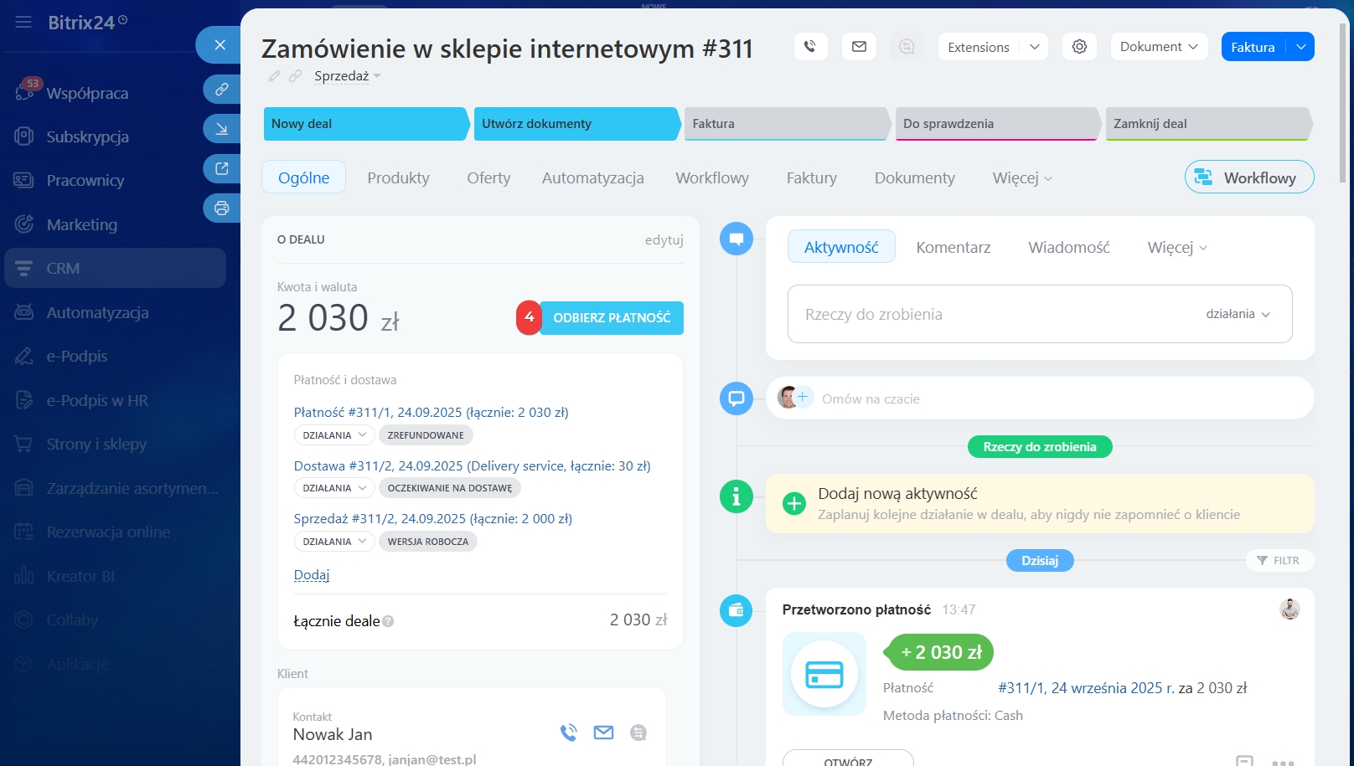Expand DZIAŁANIA dropdown under Płatność #311/1

coord(333,435)
